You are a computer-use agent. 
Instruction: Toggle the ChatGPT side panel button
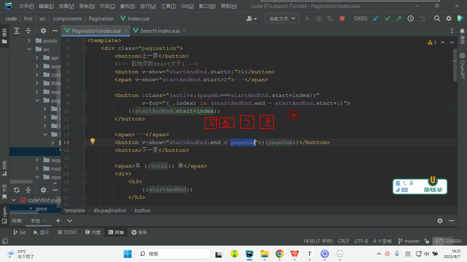click(x=462, y=65)
